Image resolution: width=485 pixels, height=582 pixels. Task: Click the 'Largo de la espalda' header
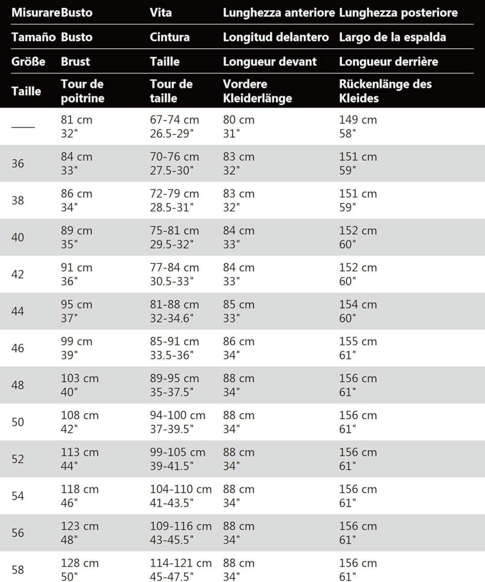tap(392, 37)
